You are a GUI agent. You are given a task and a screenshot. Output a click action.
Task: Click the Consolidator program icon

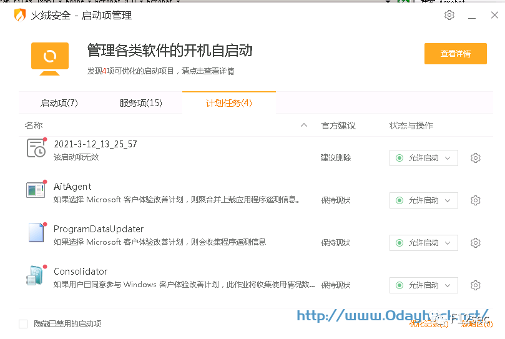(35, 275)
